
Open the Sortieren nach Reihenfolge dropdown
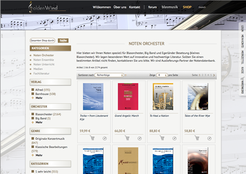(109, 75)
